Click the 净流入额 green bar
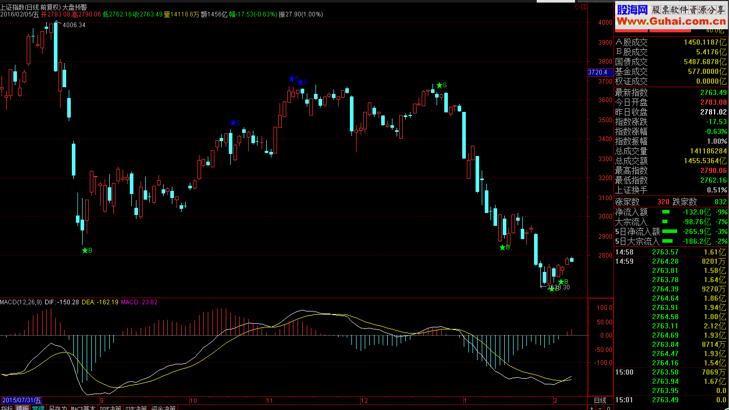 [666, 212]
